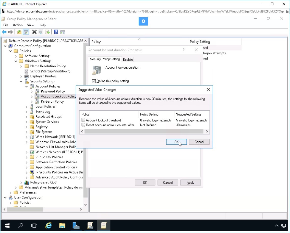The width and height of the screenshot is (290, 233).
Task: Click the Up one level folder icon
Action: (x=19, y=32)
